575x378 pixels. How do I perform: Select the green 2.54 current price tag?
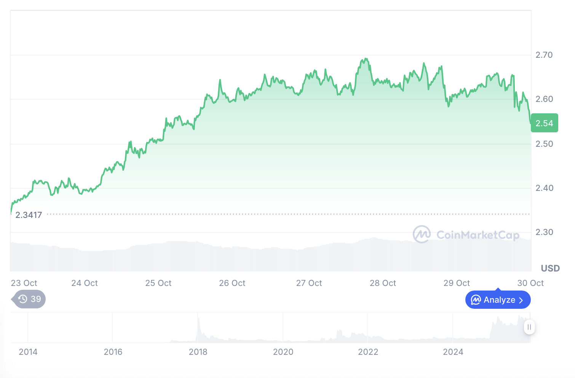pos(545,123)
